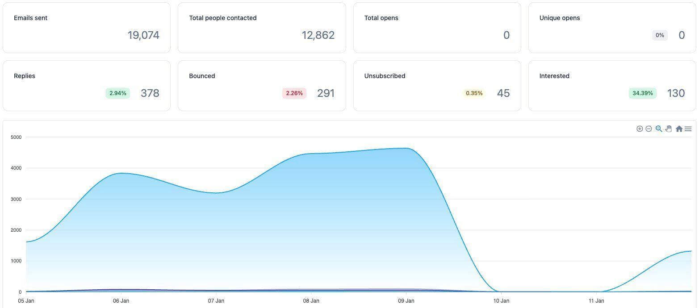699x308 pixels.
Task: Click the 10 Jan axis label
Action: click(501, 301)
